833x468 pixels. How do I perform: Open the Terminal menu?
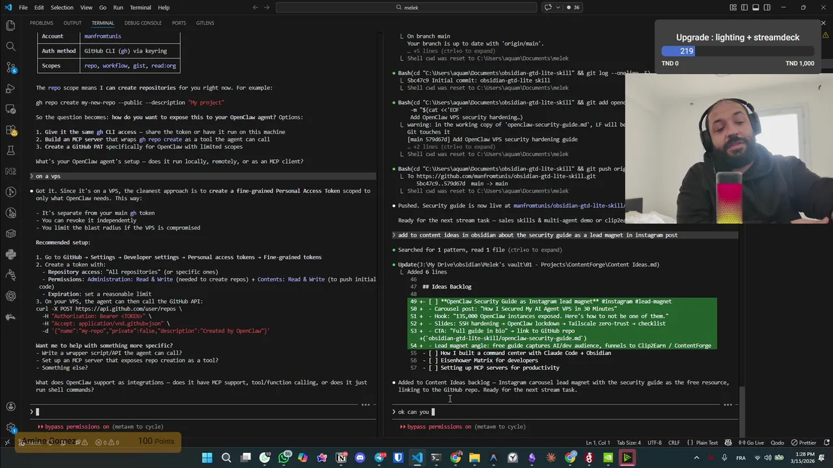[x=141, y=7]
